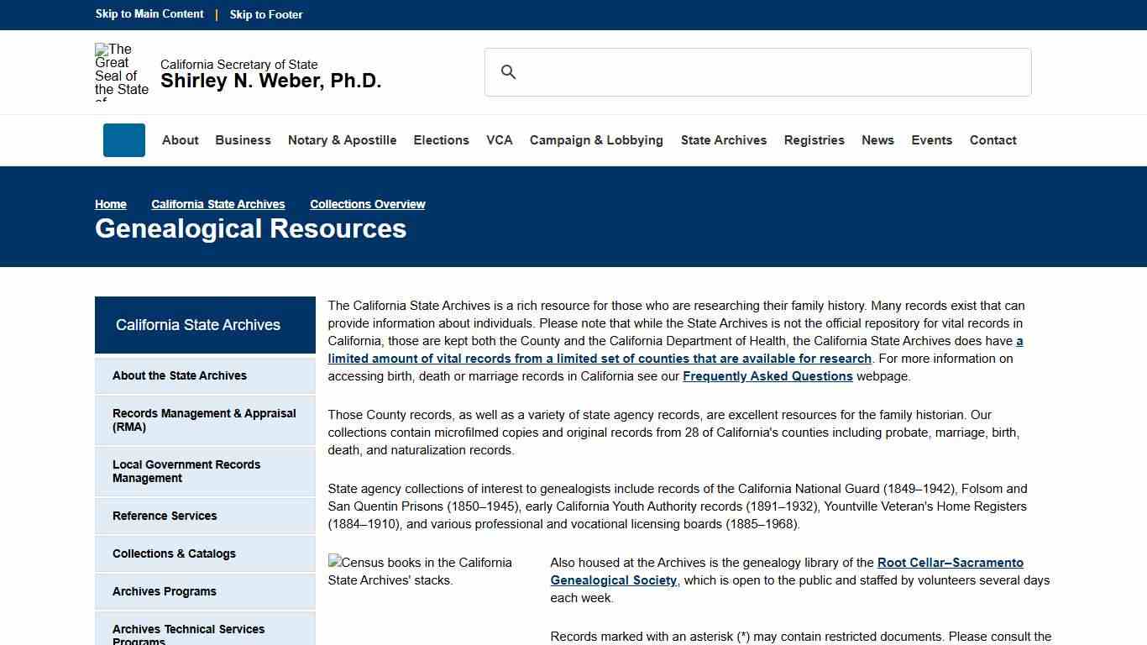Select the Elections navigation item

[x=441, y=140]
